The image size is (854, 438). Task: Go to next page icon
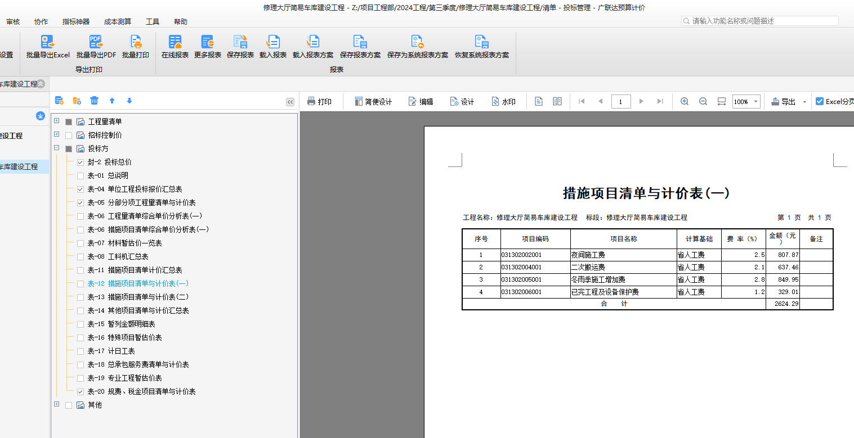[x=641, y=101]
